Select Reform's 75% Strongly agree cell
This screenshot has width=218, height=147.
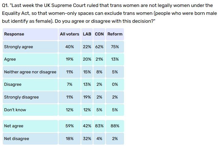coord(115,47)
